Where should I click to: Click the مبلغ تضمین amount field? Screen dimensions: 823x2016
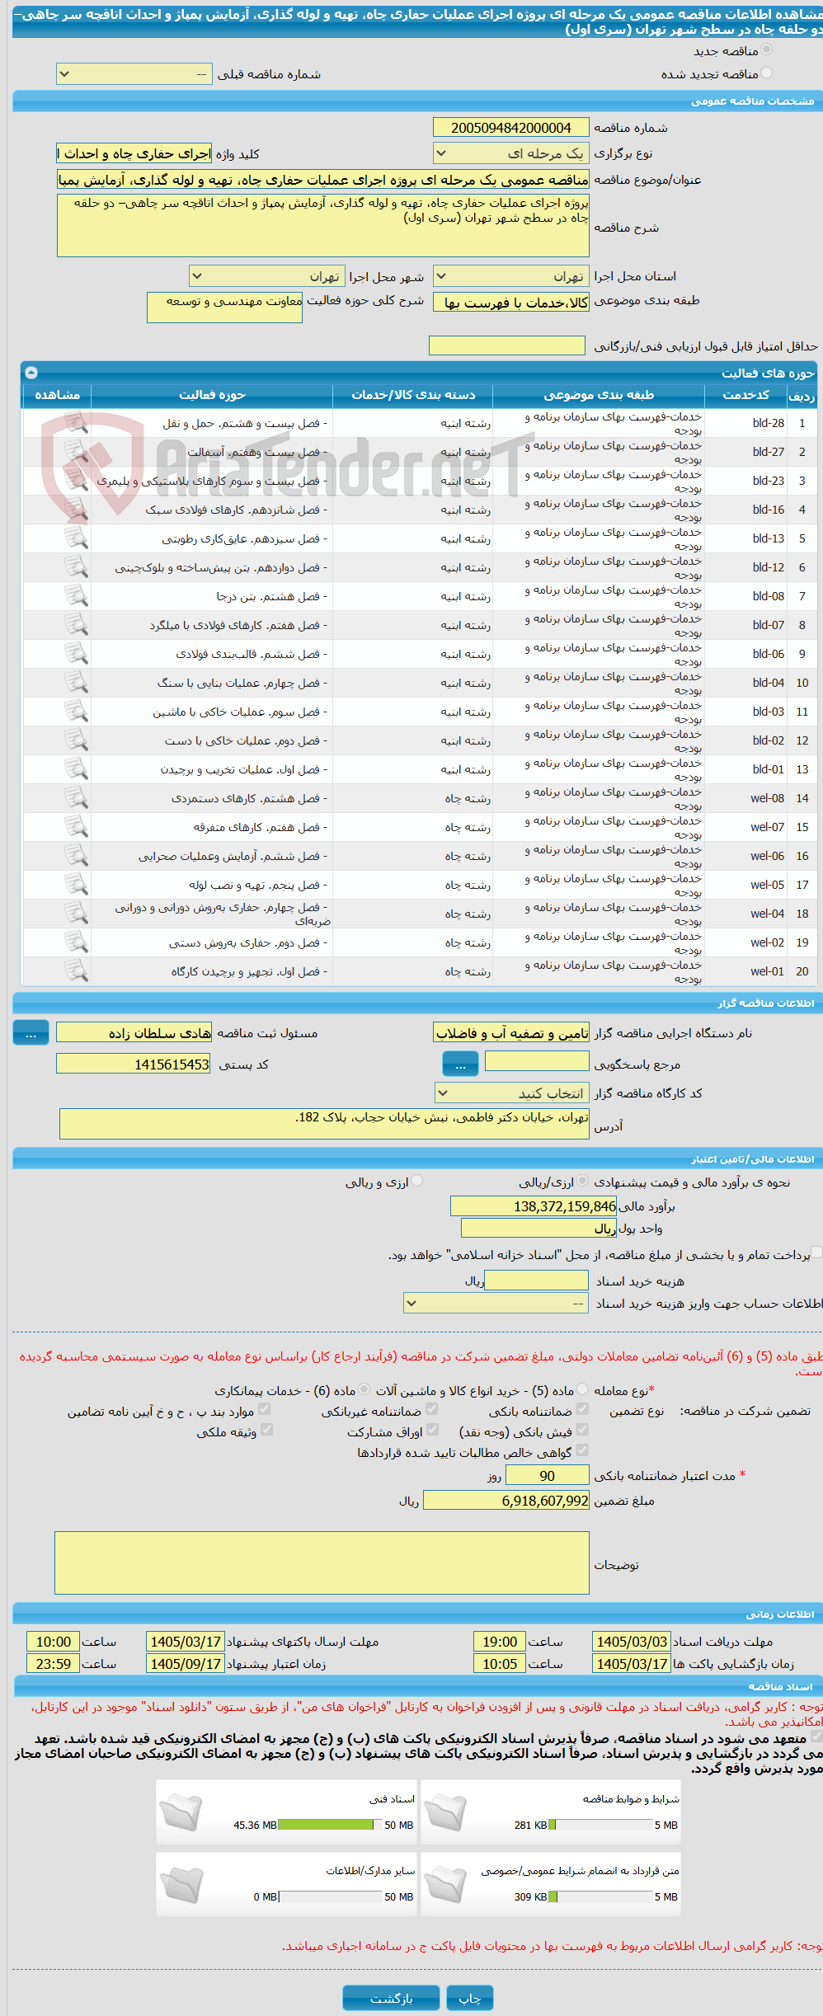[x=506, y=1501]
